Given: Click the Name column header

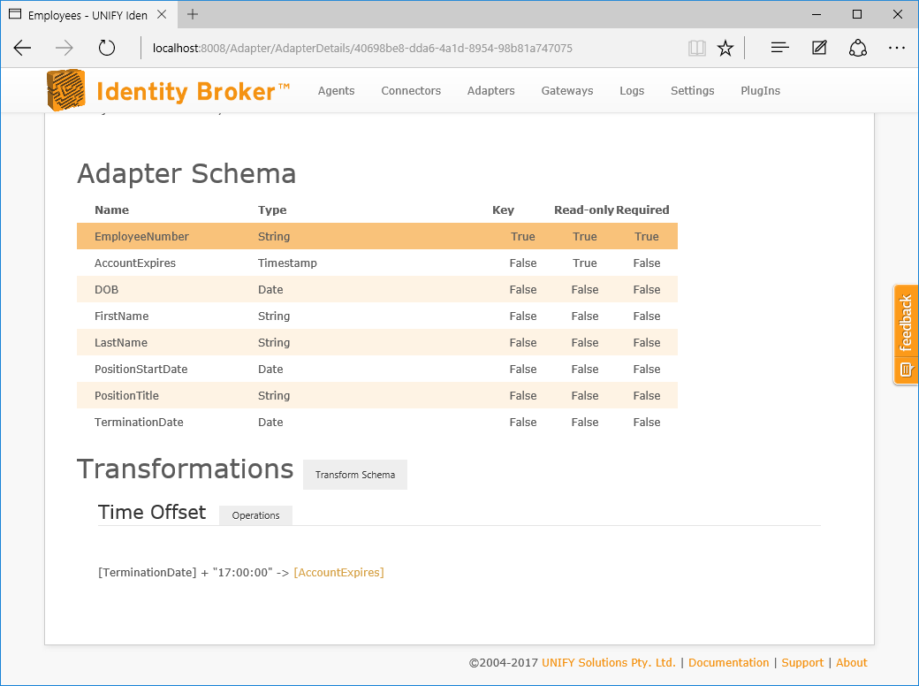Looking at the screenshot, I should 111,210.
